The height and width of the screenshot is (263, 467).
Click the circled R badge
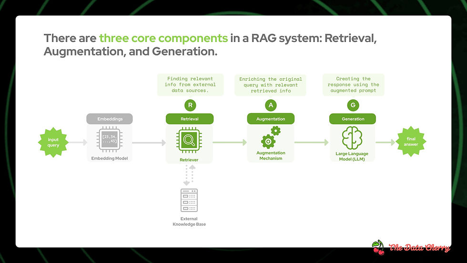(190, 105)
